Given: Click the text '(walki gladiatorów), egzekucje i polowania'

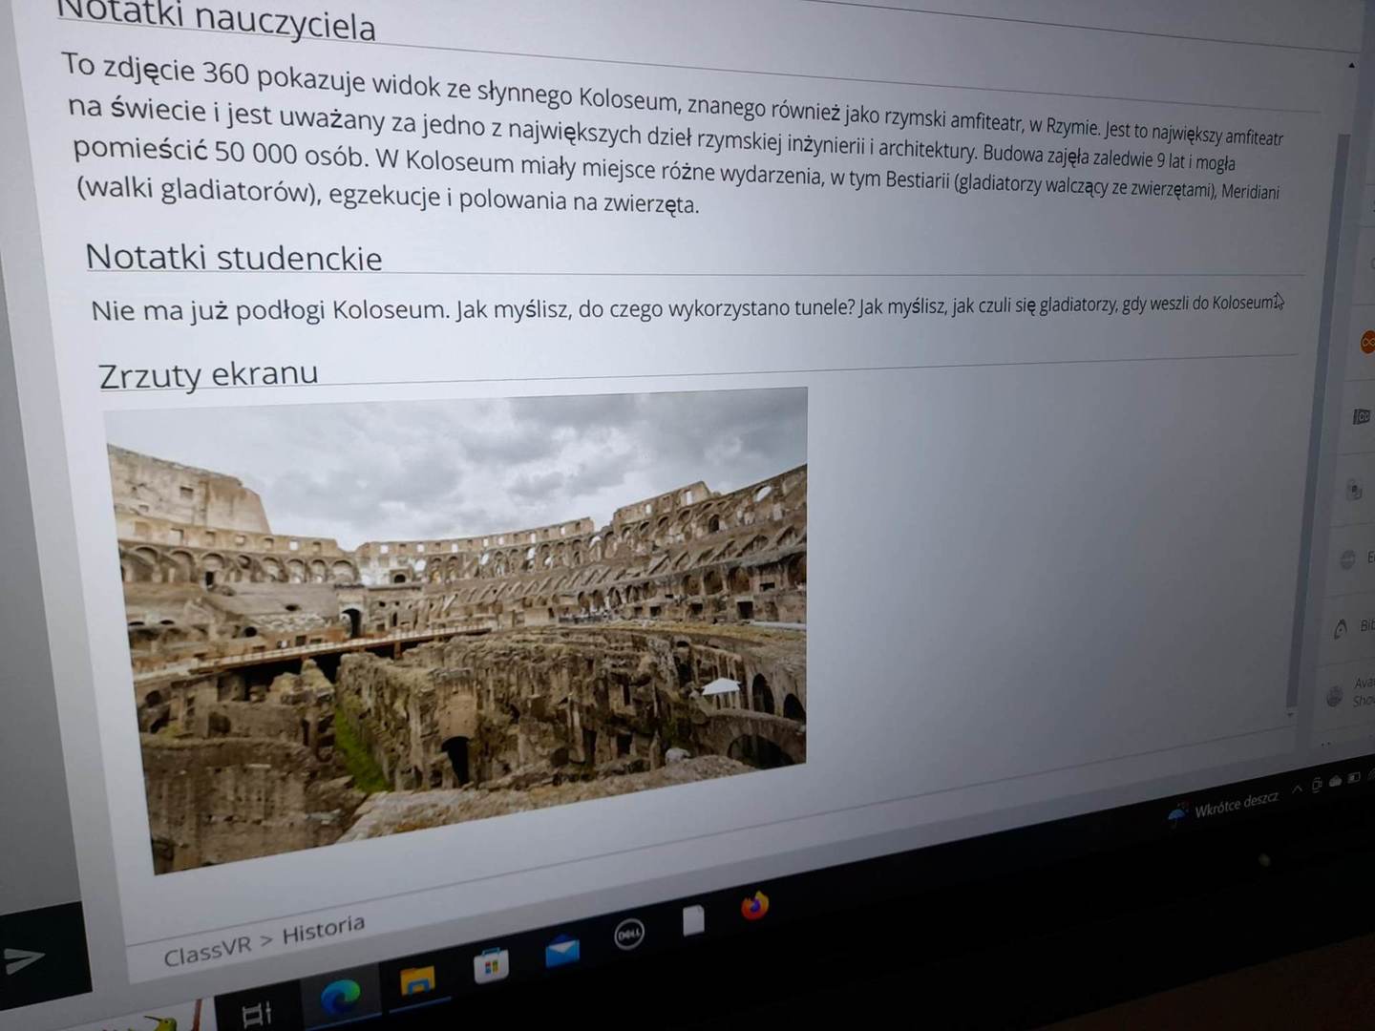Looking at the screenshot, I should [325, 194].
